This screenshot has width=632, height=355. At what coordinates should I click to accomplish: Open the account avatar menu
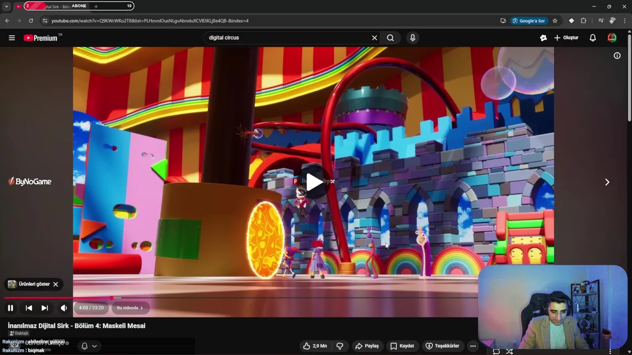612,37
